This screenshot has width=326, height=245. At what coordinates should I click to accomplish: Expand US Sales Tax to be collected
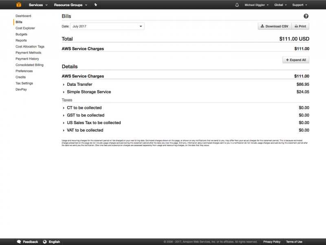click(x=94, y=122)
